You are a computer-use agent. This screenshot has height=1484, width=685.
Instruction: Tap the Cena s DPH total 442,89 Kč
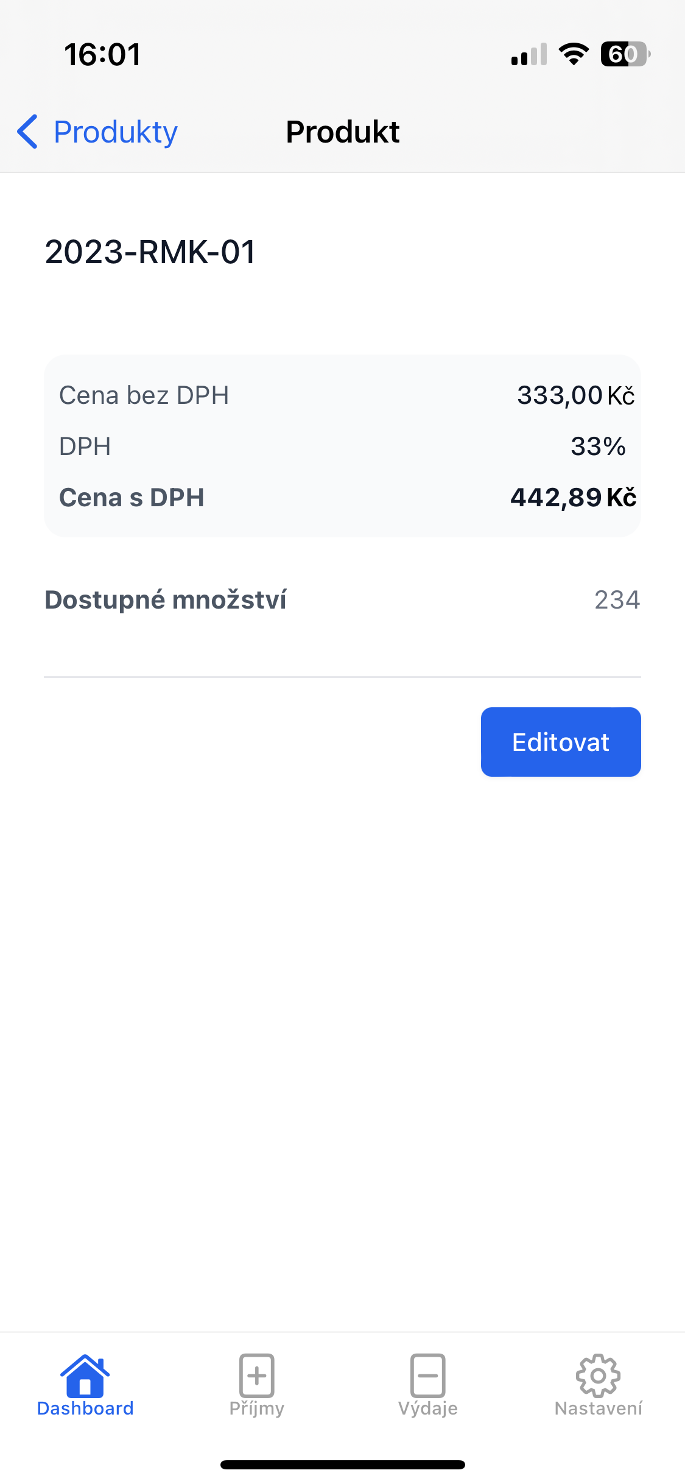574,498
